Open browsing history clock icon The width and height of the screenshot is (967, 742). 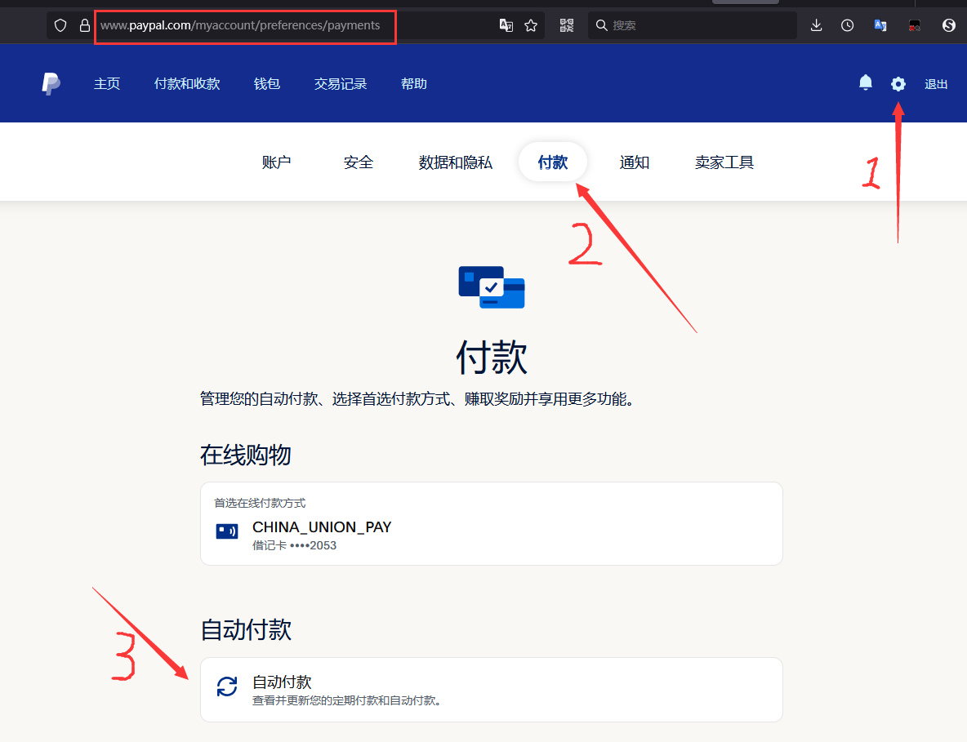click(x=848, y=25)
